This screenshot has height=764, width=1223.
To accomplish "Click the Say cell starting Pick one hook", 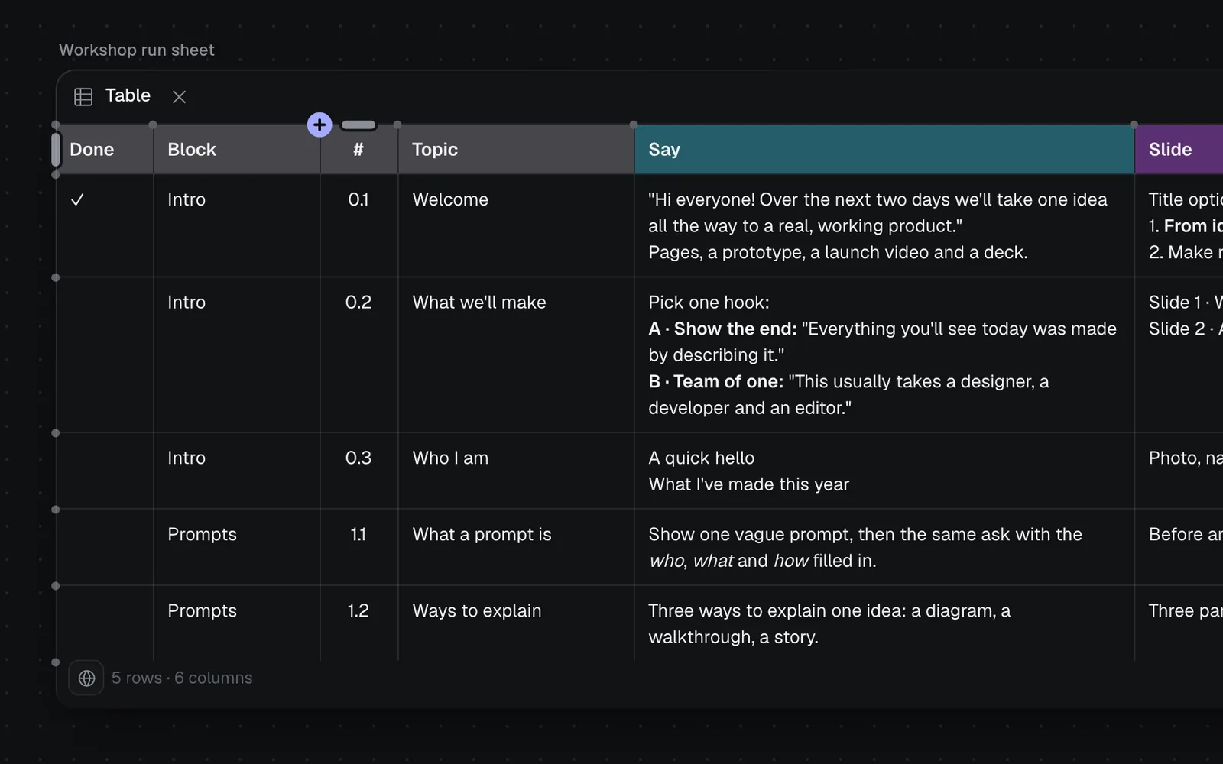I will [x=884, y=354].
